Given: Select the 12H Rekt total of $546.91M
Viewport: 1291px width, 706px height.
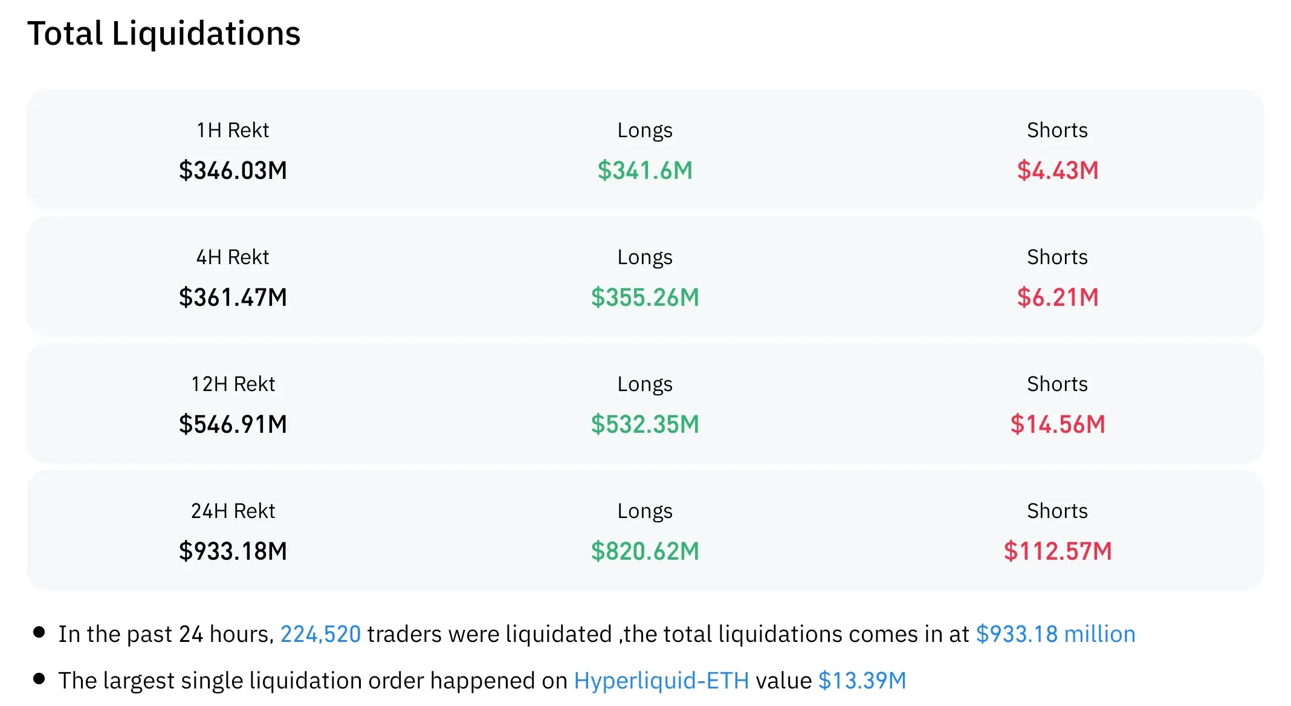Looking at the screenshot, I should coord(233,424).
